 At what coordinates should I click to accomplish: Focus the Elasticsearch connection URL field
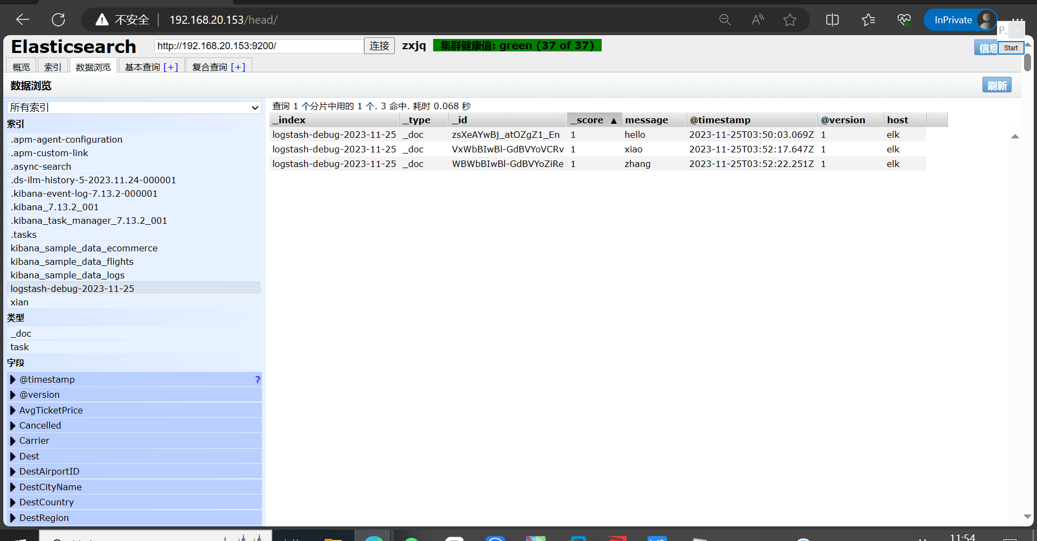[259, 46]
